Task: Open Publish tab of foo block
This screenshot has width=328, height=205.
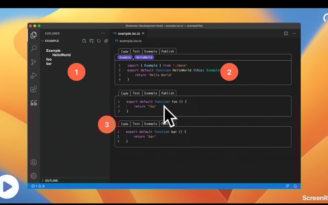Action: coord(168,93)
